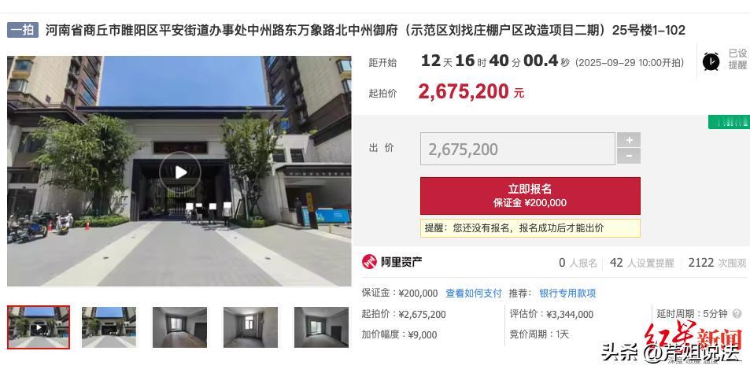Open 查看如何支付 link

tap(474, 294)
